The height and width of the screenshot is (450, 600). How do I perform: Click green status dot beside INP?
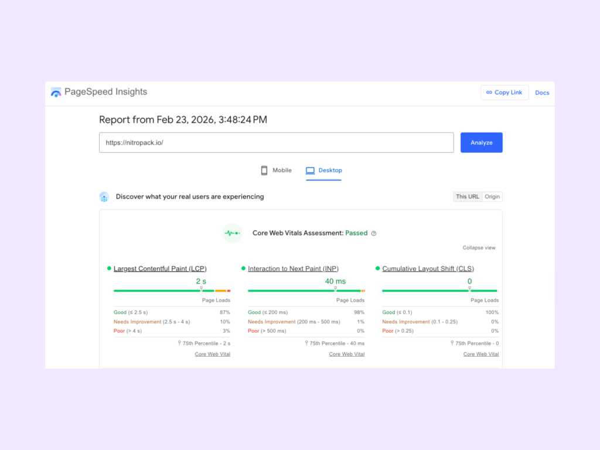point(243,268)
